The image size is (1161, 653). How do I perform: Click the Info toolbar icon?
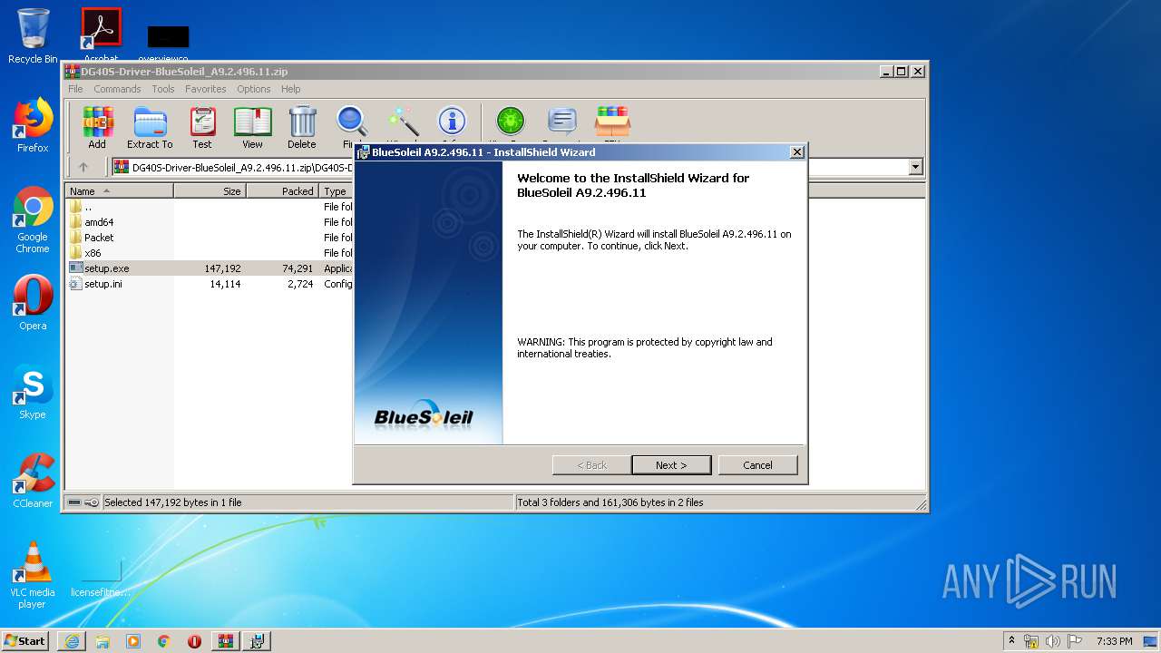tap(452, 122)
